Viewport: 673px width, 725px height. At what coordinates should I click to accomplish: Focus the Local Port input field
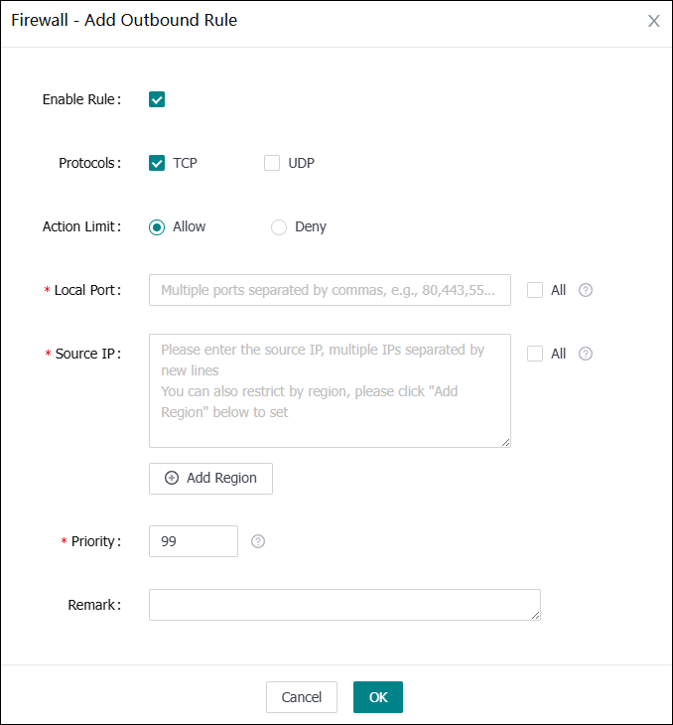coord(330,290)
